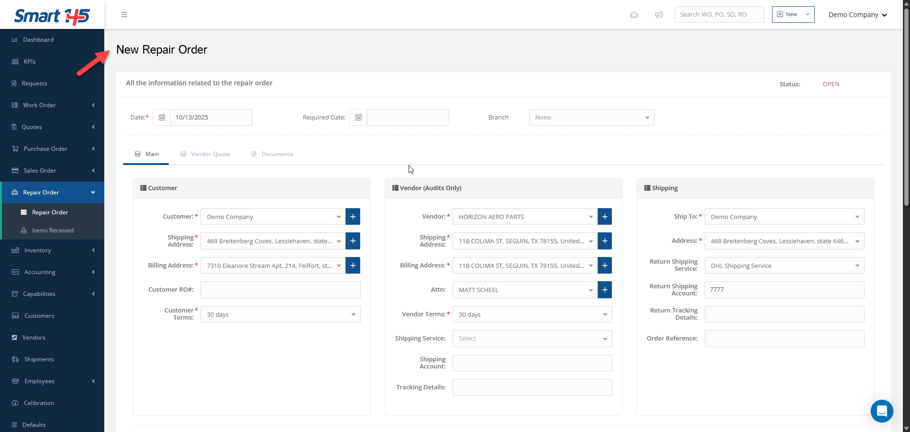
Task: Open the announcements megaphone icon
Action: click(659, 15)
